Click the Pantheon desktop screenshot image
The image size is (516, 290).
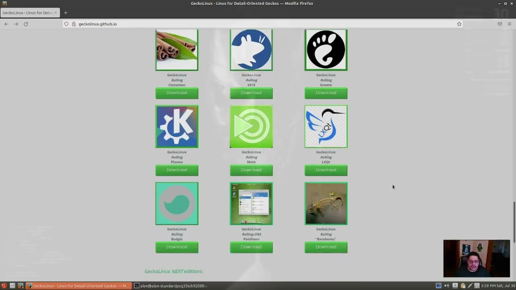[x=251, y=203]
